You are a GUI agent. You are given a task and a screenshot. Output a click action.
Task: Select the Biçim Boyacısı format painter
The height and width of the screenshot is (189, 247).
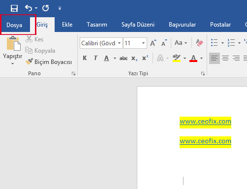click(x=49, y=62)
